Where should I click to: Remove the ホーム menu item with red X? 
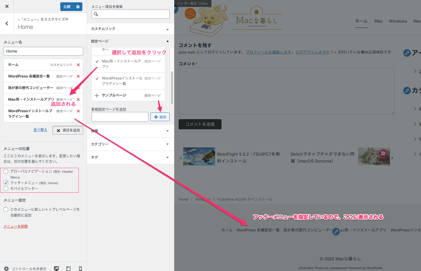78,65
